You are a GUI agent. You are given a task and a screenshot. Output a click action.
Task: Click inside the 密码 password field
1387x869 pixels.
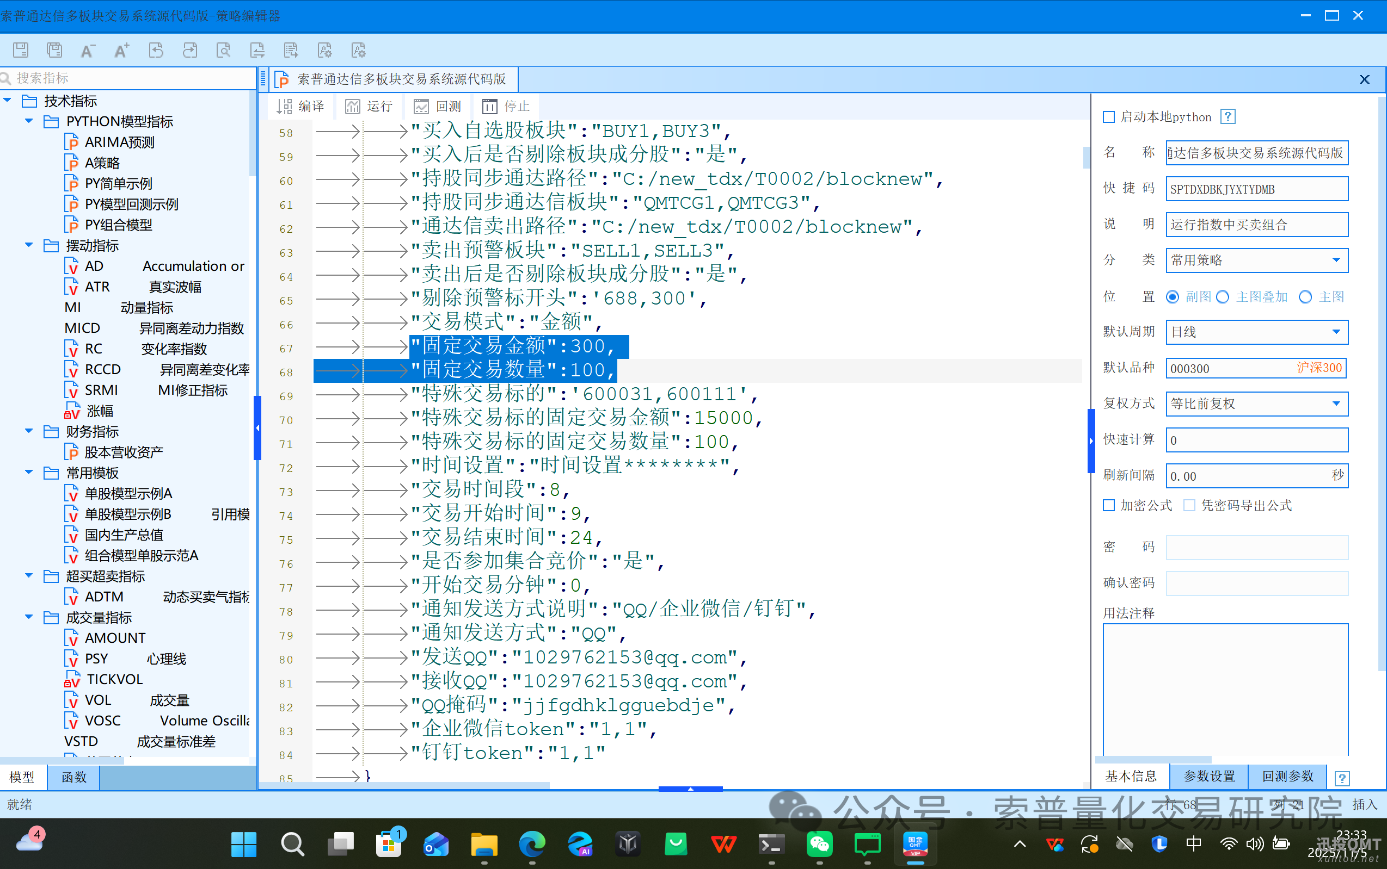[x=1256, y=547]
